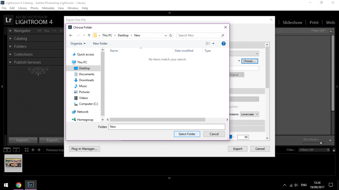Click the This PC breadcrumb in address bar
This screenshot has width=339, height=190.
(107, 35)
